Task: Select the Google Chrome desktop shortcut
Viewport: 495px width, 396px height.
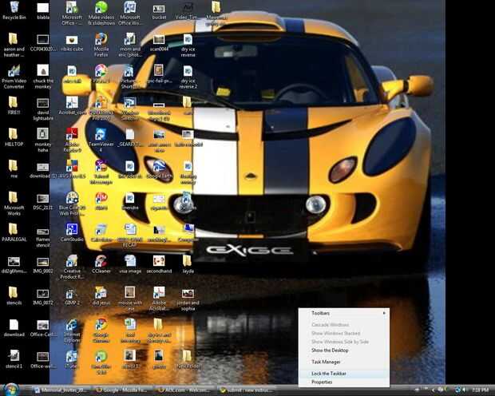Action: pos(101,331)
